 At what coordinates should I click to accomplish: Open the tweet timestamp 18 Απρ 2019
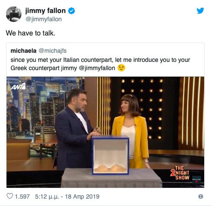pyautogui.click(x=67, y=196)
